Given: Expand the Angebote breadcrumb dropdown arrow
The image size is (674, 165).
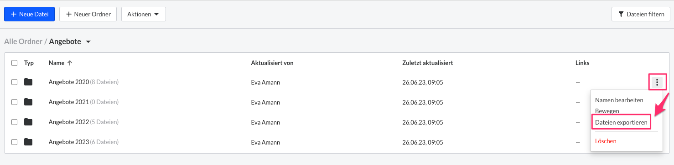Looking at the screenshot, I should [x=88, y=42].
